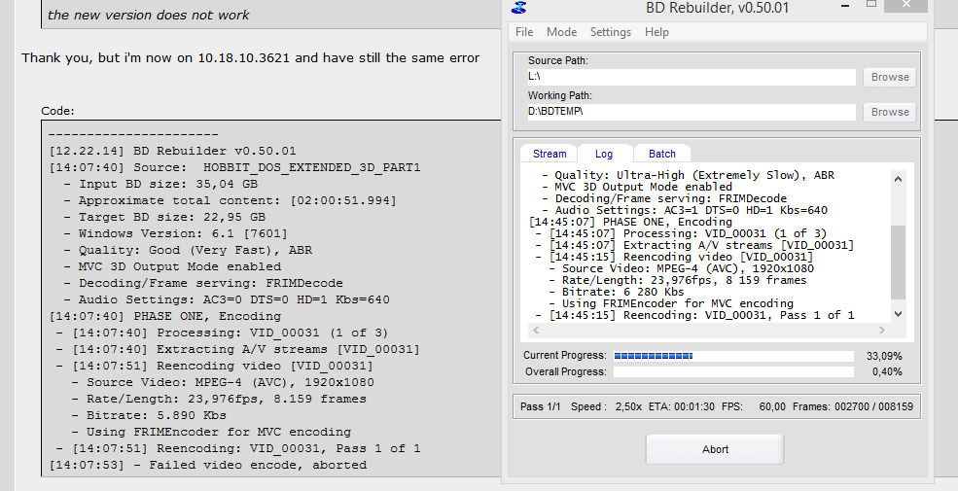Click 'Windows Version: 6.1 [7601]' in forum code
Screen dimensions: 958x491
coord(183,233)
